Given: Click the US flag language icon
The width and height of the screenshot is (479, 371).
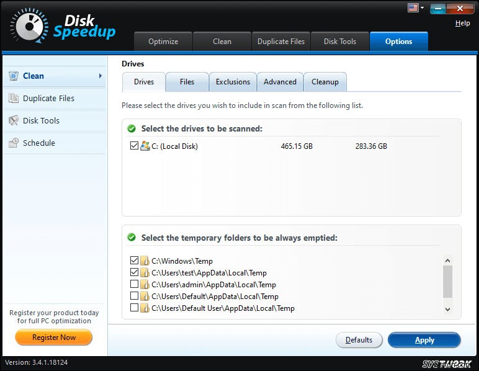Looking at the screenshot, I should pyautogui.click(x=413, y=7).
